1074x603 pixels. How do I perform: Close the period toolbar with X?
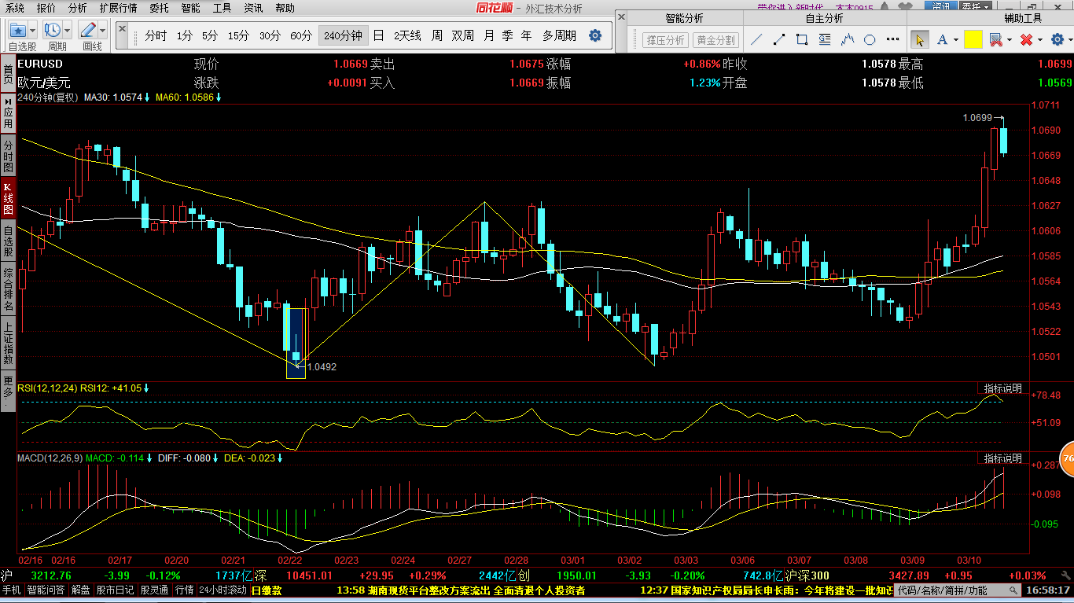click(122, 28)
